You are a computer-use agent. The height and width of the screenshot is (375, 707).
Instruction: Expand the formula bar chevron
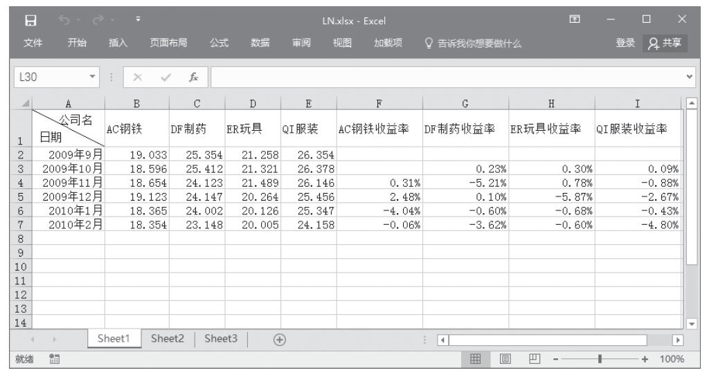(x=697, y=80)
